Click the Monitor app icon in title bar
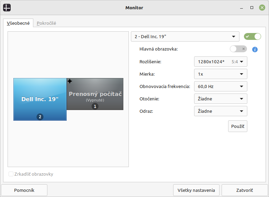Screen dimensions: 269x197 [7, 8]
